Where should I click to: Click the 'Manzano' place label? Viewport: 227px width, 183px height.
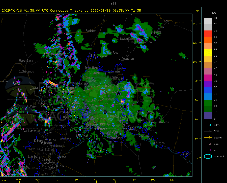pyautogui.click(x=23, y=167)
